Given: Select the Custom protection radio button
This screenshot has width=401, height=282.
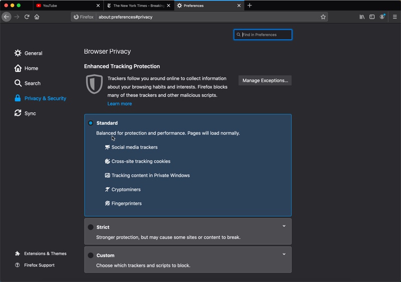Looking at the screenshot, I should point(91,255).
